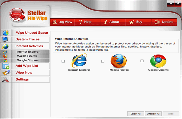Screen dimensions: 182x119
Task: Click the Settings tools icon
Action: point(5,79)
